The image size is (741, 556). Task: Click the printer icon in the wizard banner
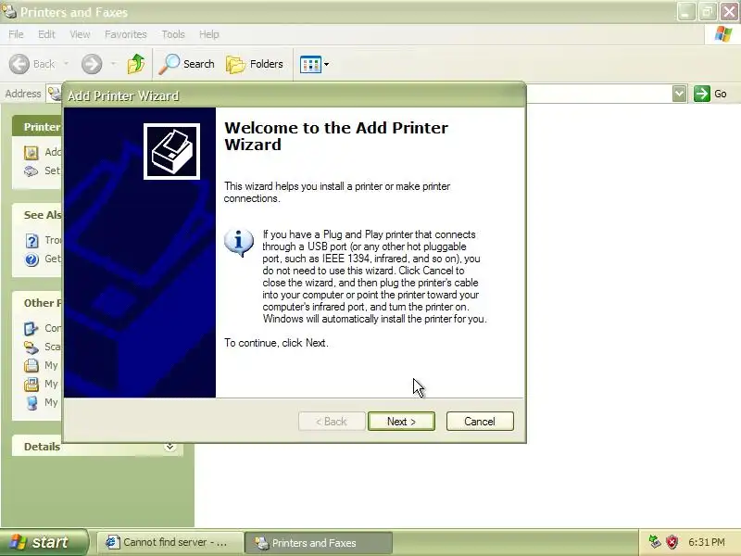coord(171,151)
